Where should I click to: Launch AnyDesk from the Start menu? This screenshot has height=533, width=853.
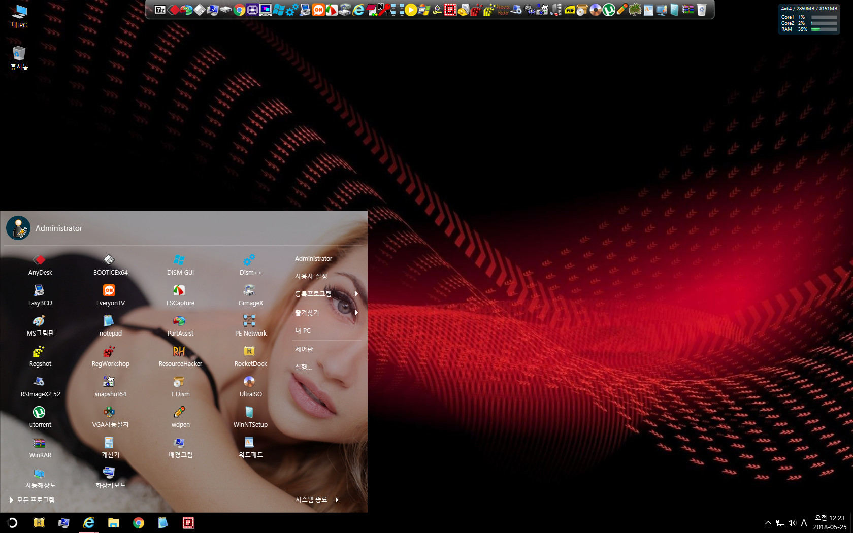[40, 265]
